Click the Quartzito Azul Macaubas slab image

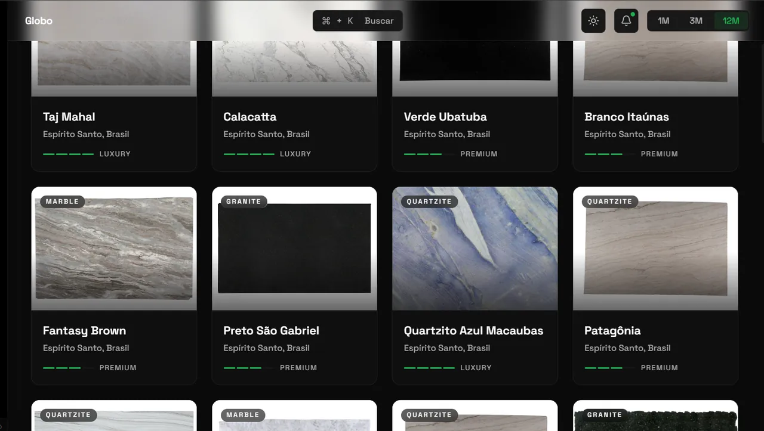point(475,249)
